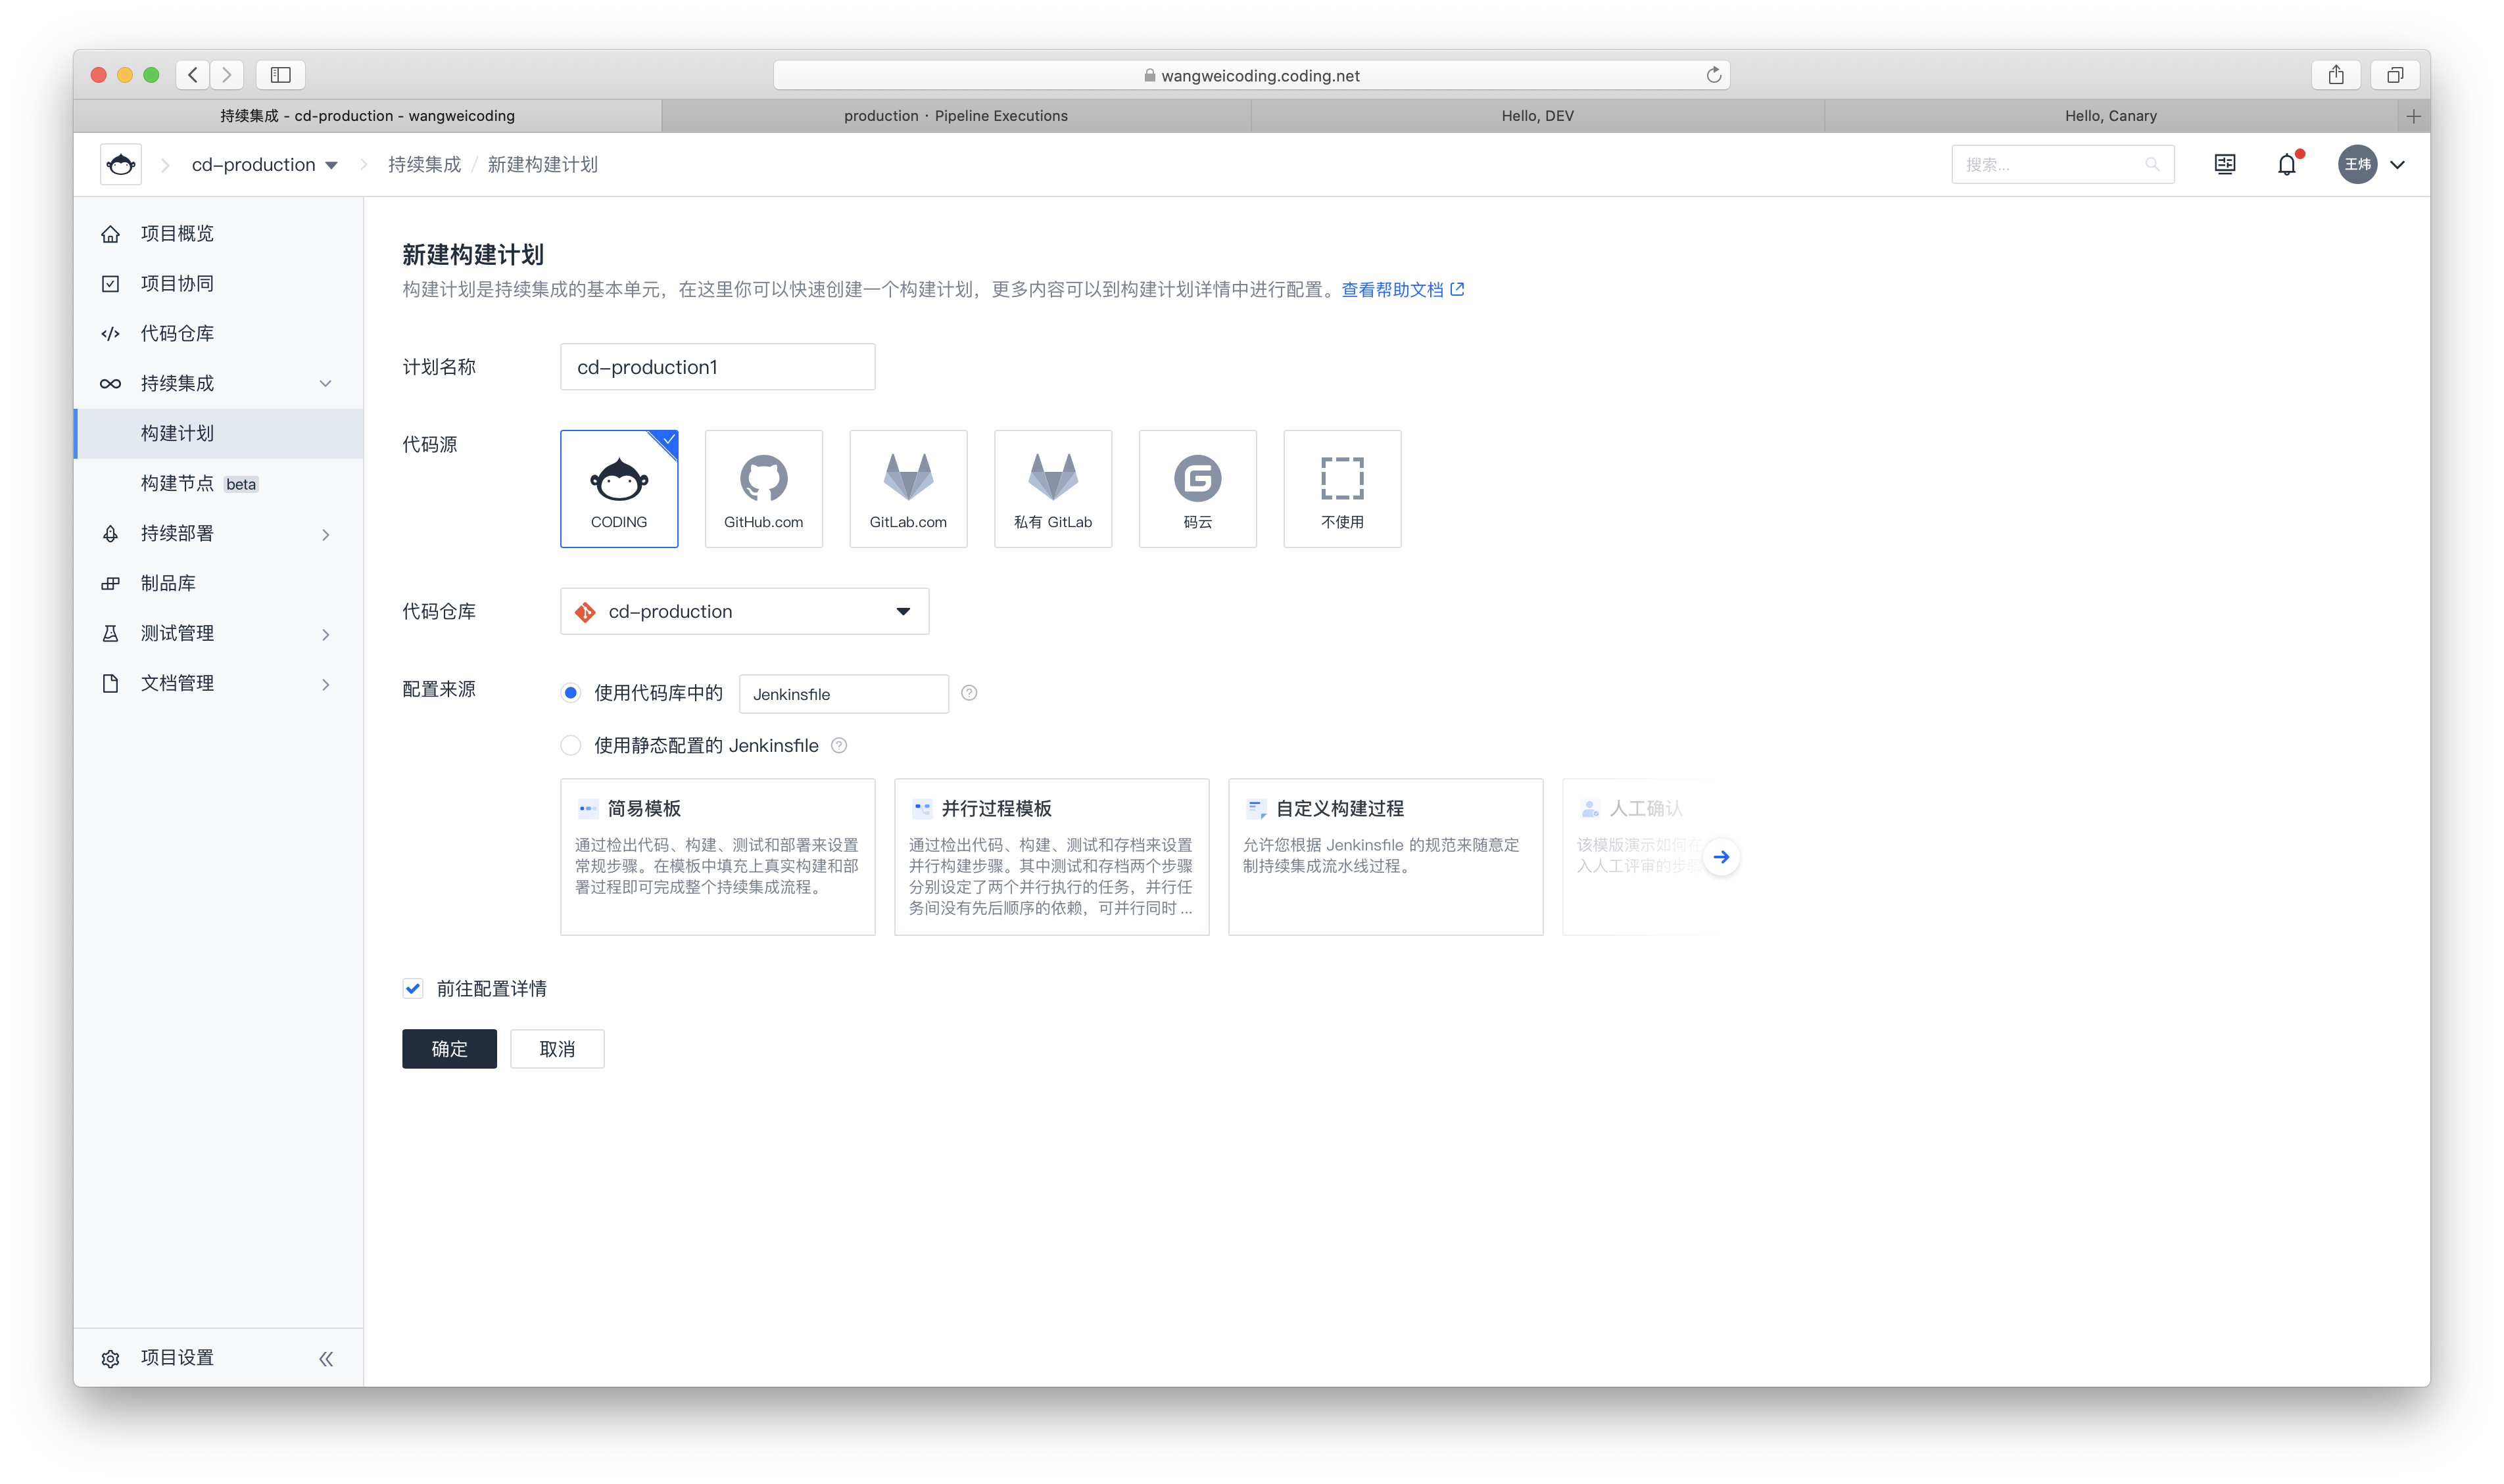Viewport: 2504px width, 1484px height.
Task: Switch to production Pipeline Executions tab
Action: [955, 116]
